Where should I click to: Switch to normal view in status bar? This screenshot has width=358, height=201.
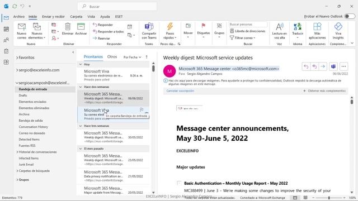(x=295, y=198)
